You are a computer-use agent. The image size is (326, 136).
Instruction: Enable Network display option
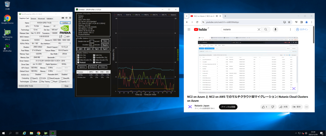(x=94, y=62)
